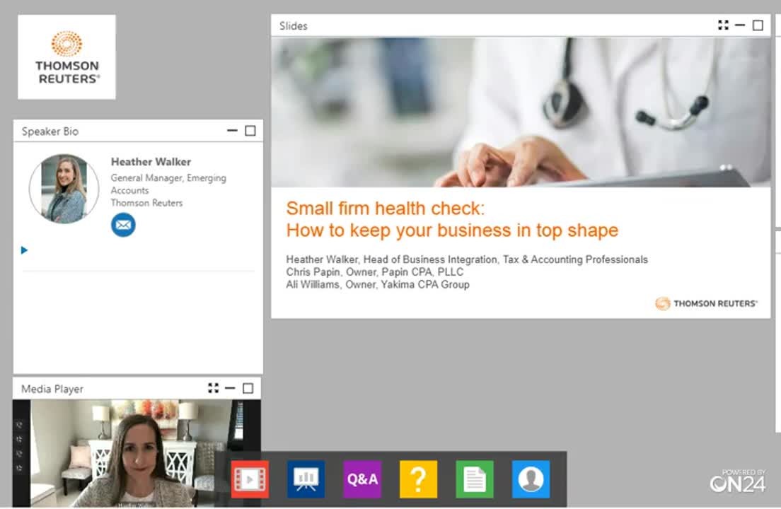This screenshot has width=781, height=509.
Task: Maximize the Slides panel
Action: coord(758,25)
